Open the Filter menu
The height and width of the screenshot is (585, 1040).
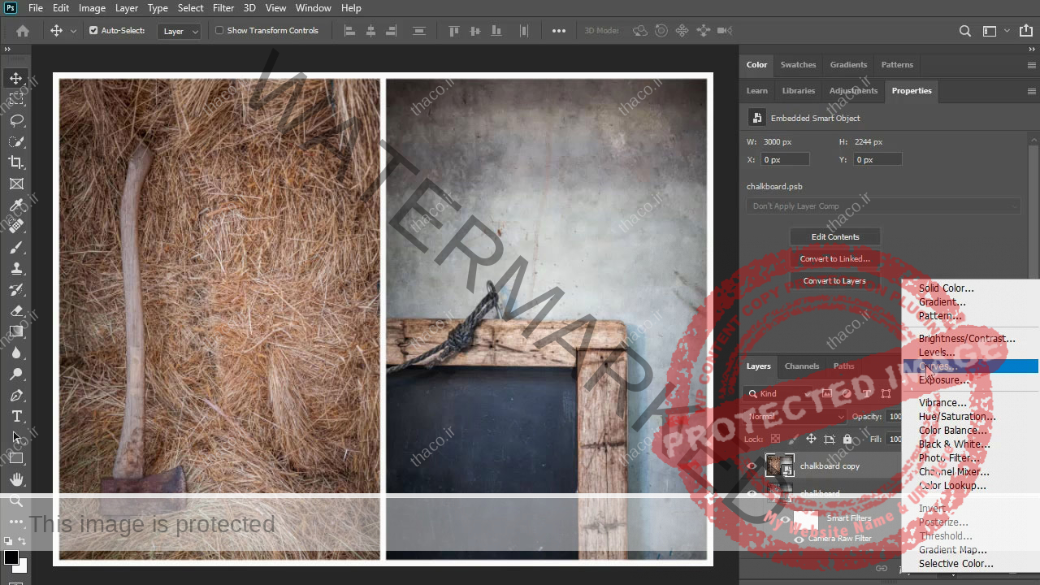(x=223, y=8)
